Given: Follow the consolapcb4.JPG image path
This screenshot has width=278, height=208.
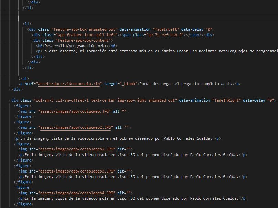Looking at the screenshot, I should pos(77,193).
